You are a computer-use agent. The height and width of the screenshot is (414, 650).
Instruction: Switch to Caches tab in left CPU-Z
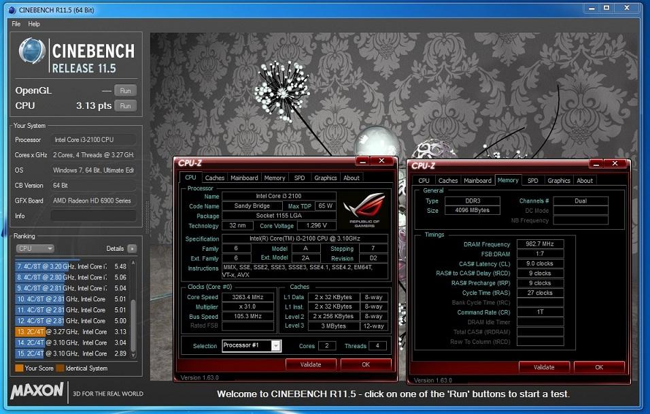214,178
